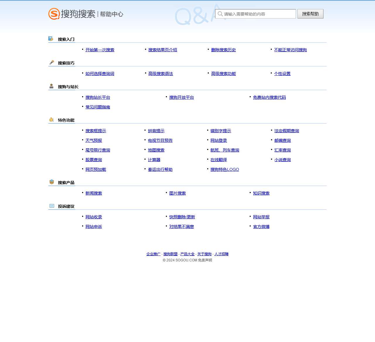Click the 投诉建议 envelope icon
Image resolution: width=375 pixels, height=342 pixels.
[x=52, y=206]
